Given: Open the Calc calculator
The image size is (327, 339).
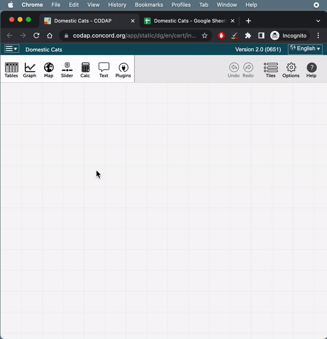Looking at the screenshot, I should [86, 70].
